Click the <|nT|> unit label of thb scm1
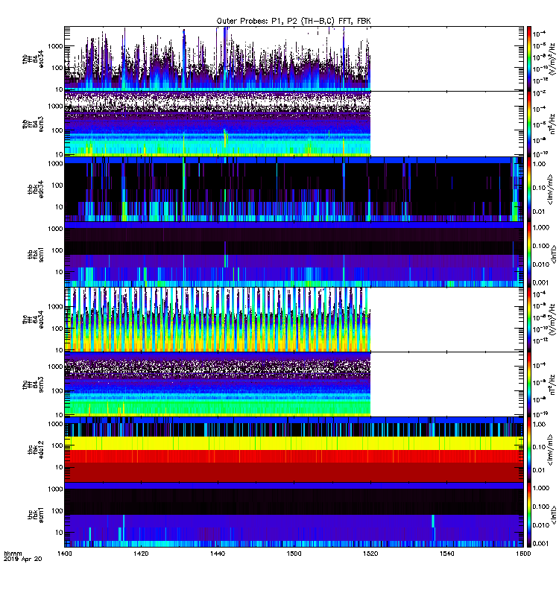The height and width of the screenshot is (596, 559). pos(554,254)
